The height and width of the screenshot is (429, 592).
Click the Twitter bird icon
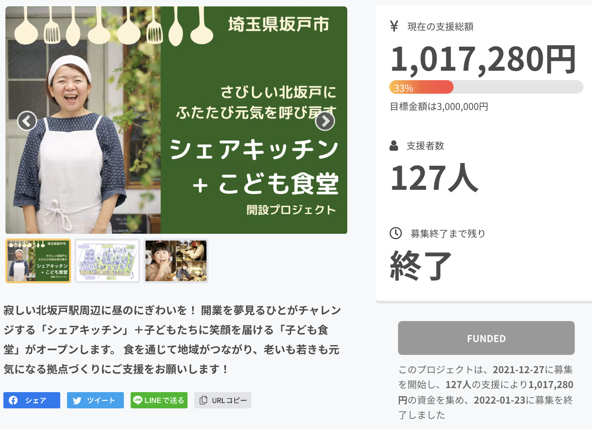click(77, 401)
